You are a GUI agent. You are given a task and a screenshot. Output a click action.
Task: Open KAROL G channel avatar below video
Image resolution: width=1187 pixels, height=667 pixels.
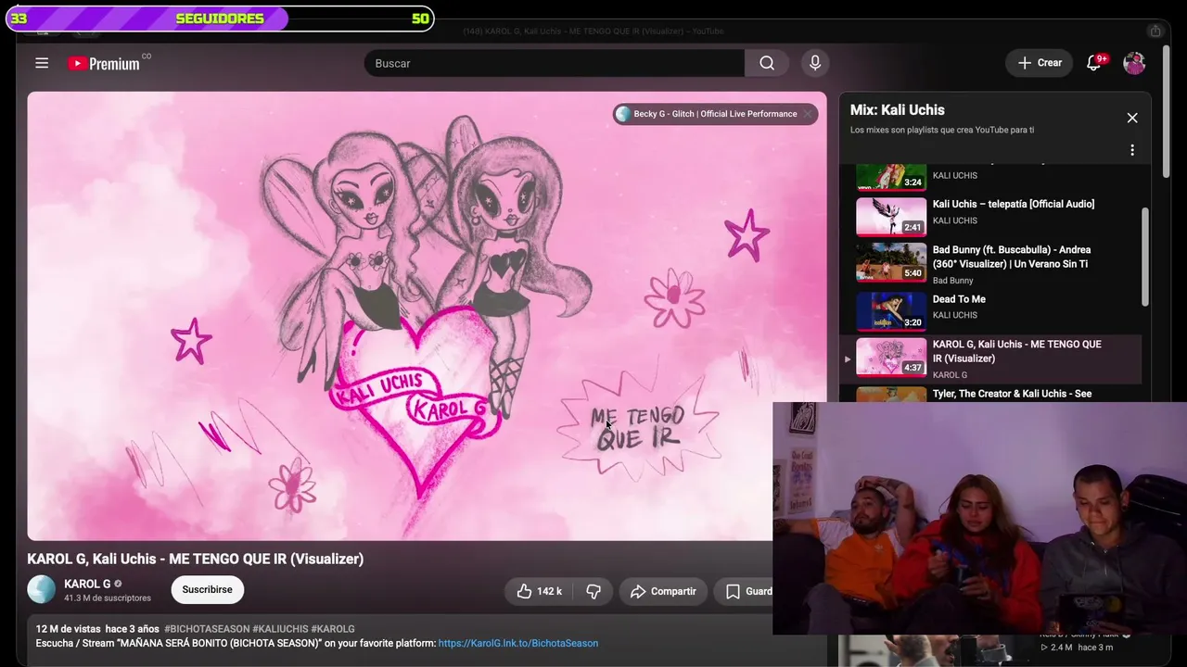tap(41, 589)
